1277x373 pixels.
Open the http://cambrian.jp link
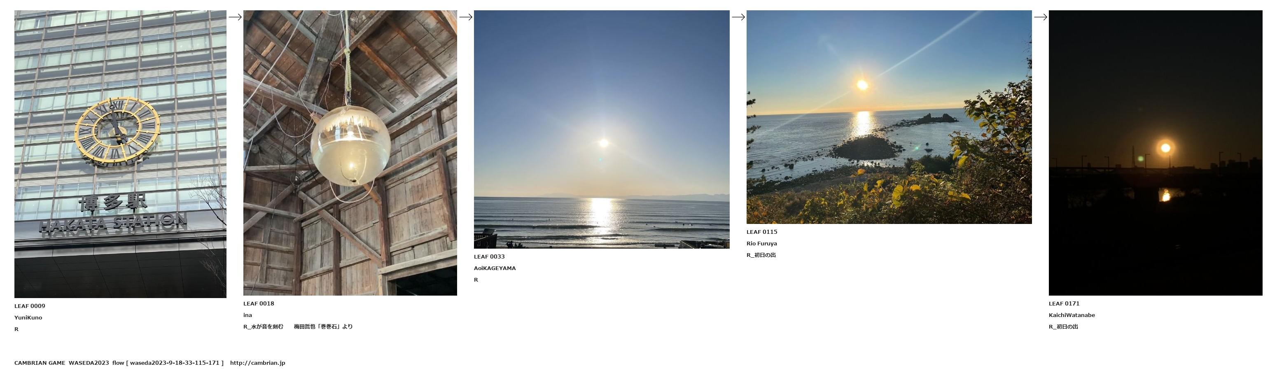click(258, 363)
